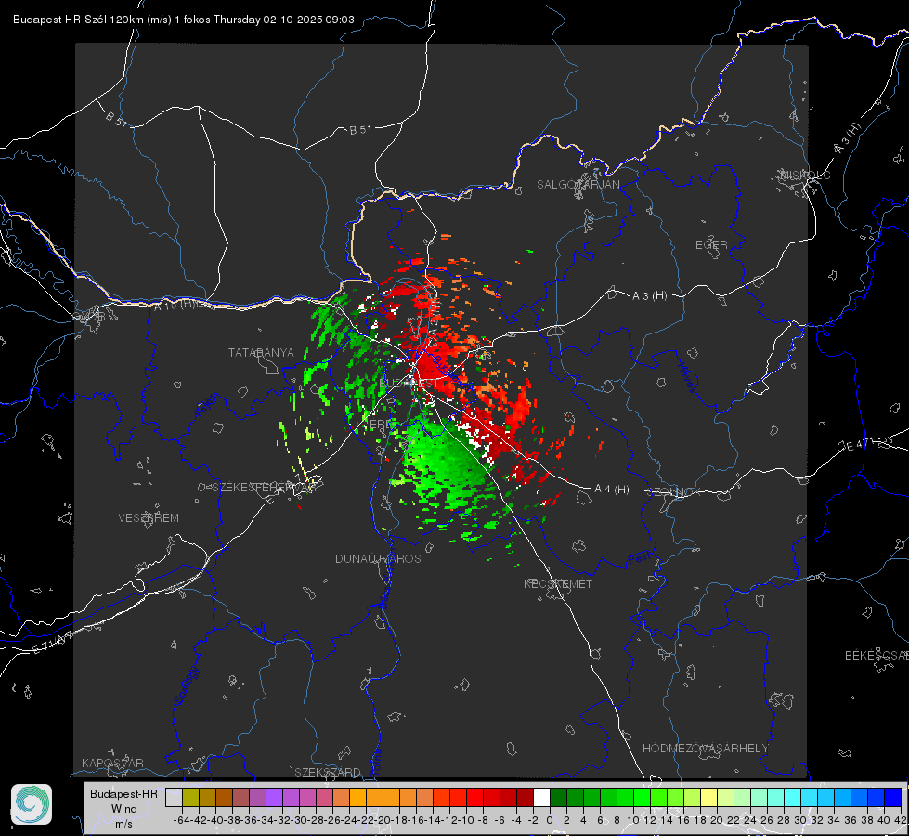Click the radar title with date 02-10-2025 09:03
The image size is (909, 836).
pyautogui.click(x=183, y=20)
